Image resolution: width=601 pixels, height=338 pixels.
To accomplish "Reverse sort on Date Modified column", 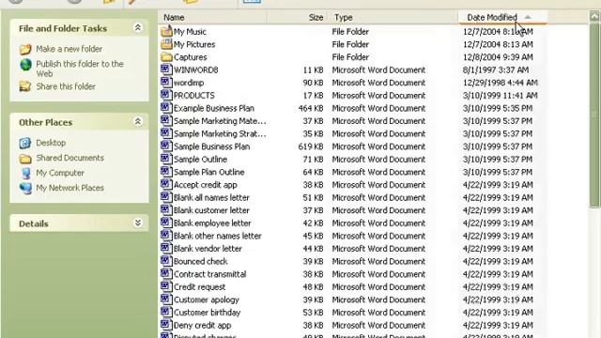I will (502, 17).
